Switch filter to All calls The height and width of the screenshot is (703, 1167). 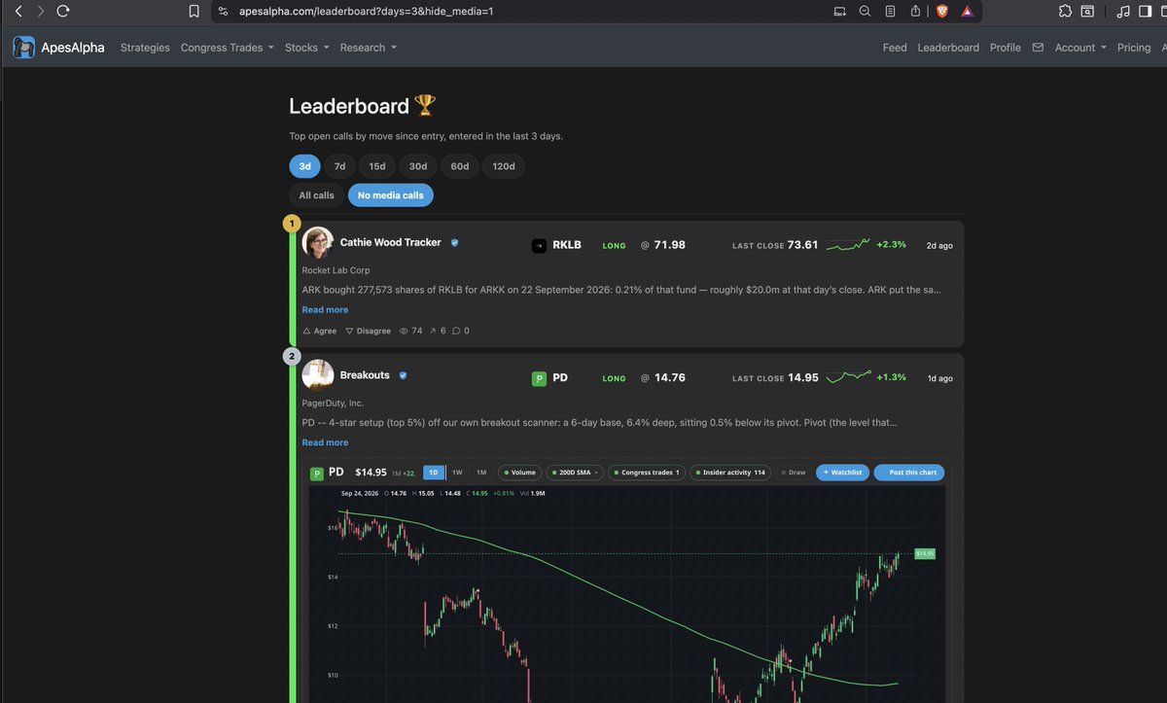coord(316,195)
